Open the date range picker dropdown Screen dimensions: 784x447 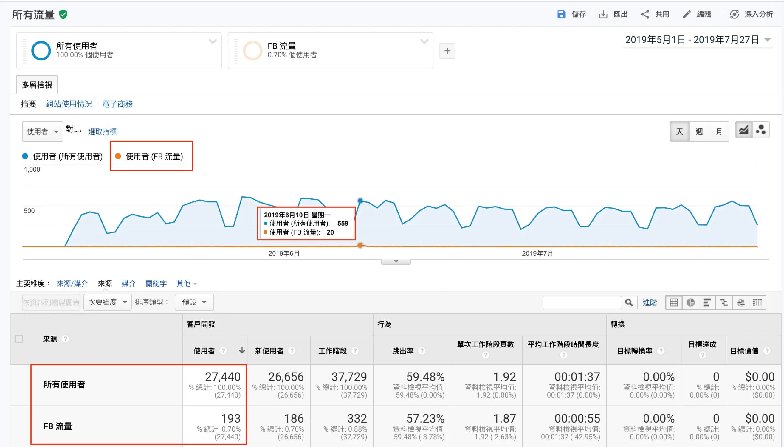(x=698, y=40)
